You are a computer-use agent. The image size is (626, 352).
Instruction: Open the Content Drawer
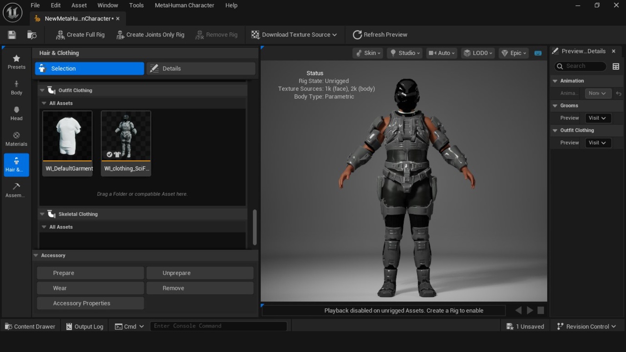pyautogui.click(x=30, y=327)
